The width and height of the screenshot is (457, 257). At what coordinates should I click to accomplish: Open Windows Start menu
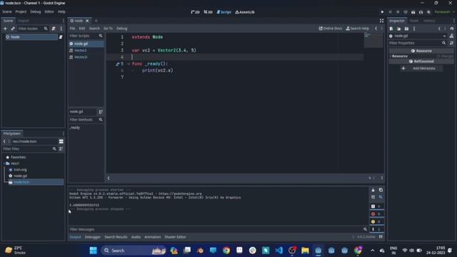94,251
